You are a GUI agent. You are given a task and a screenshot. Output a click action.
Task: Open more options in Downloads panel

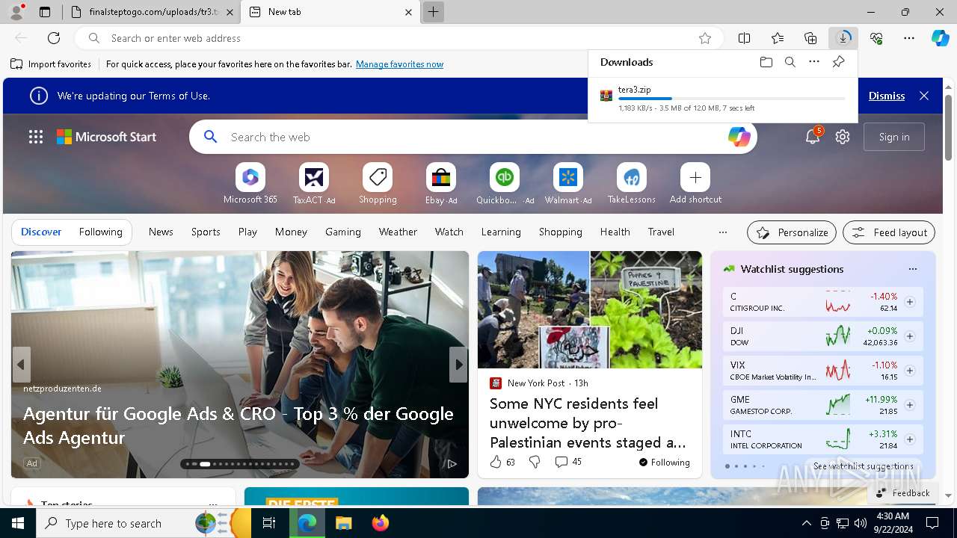tap(814, 62)
